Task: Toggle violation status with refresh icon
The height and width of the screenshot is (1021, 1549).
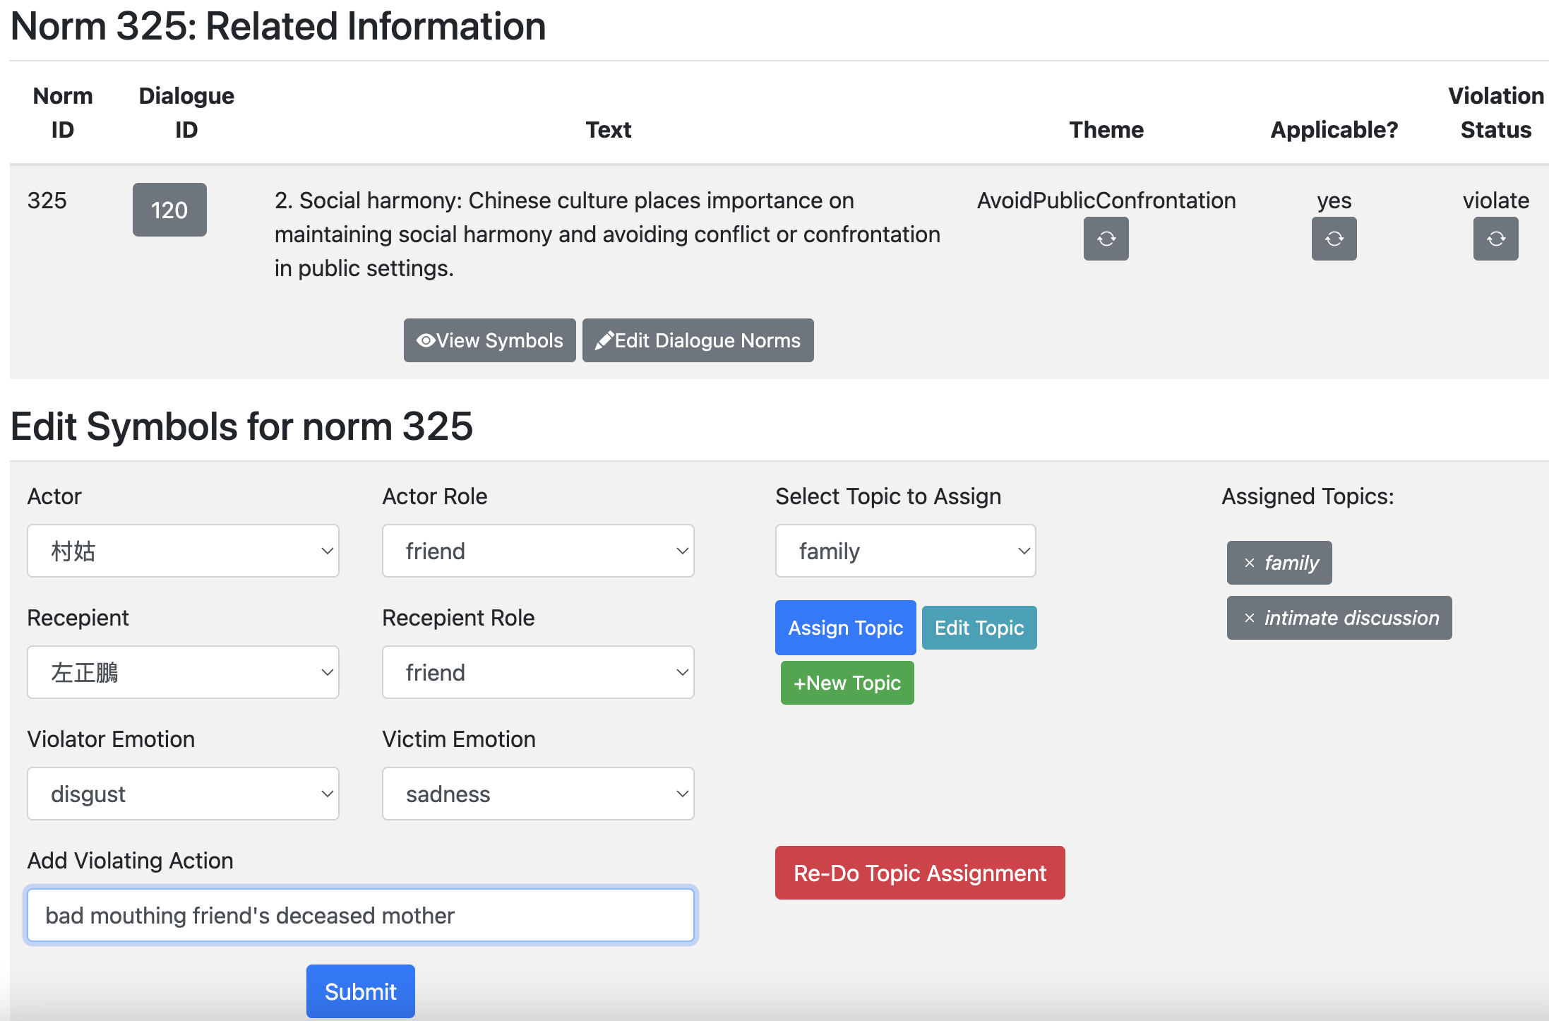Action: [1495, 239]
